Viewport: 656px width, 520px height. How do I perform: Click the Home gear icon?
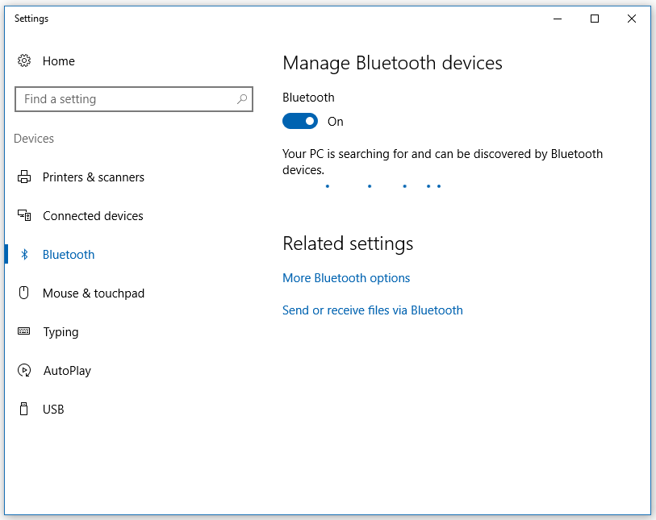tap(24, 61)
